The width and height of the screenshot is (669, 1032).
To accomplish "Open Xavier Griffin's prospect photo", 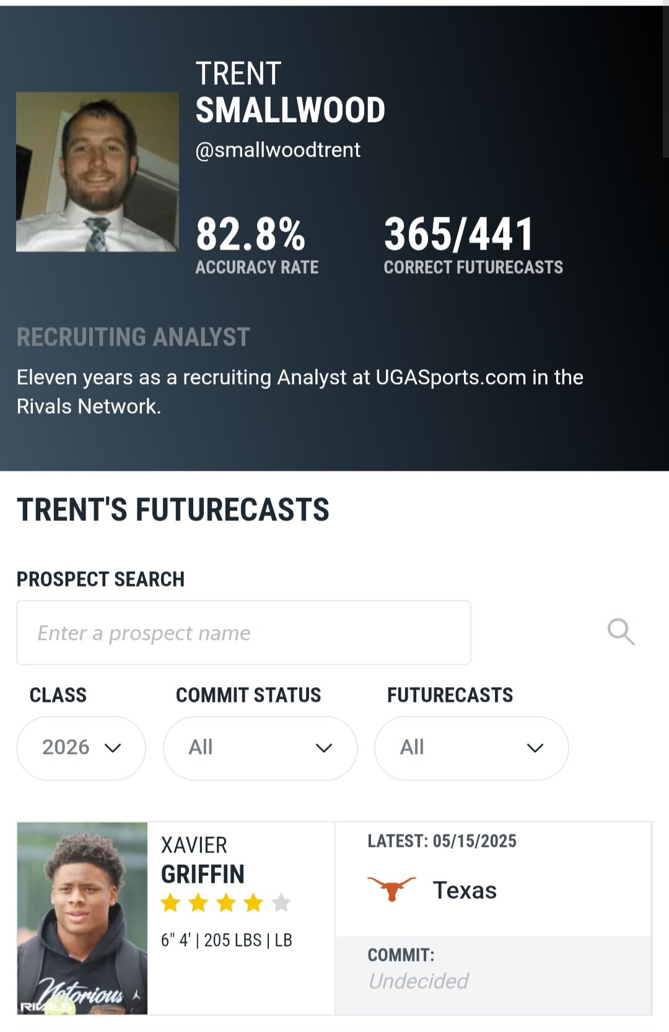I will 82,918.
